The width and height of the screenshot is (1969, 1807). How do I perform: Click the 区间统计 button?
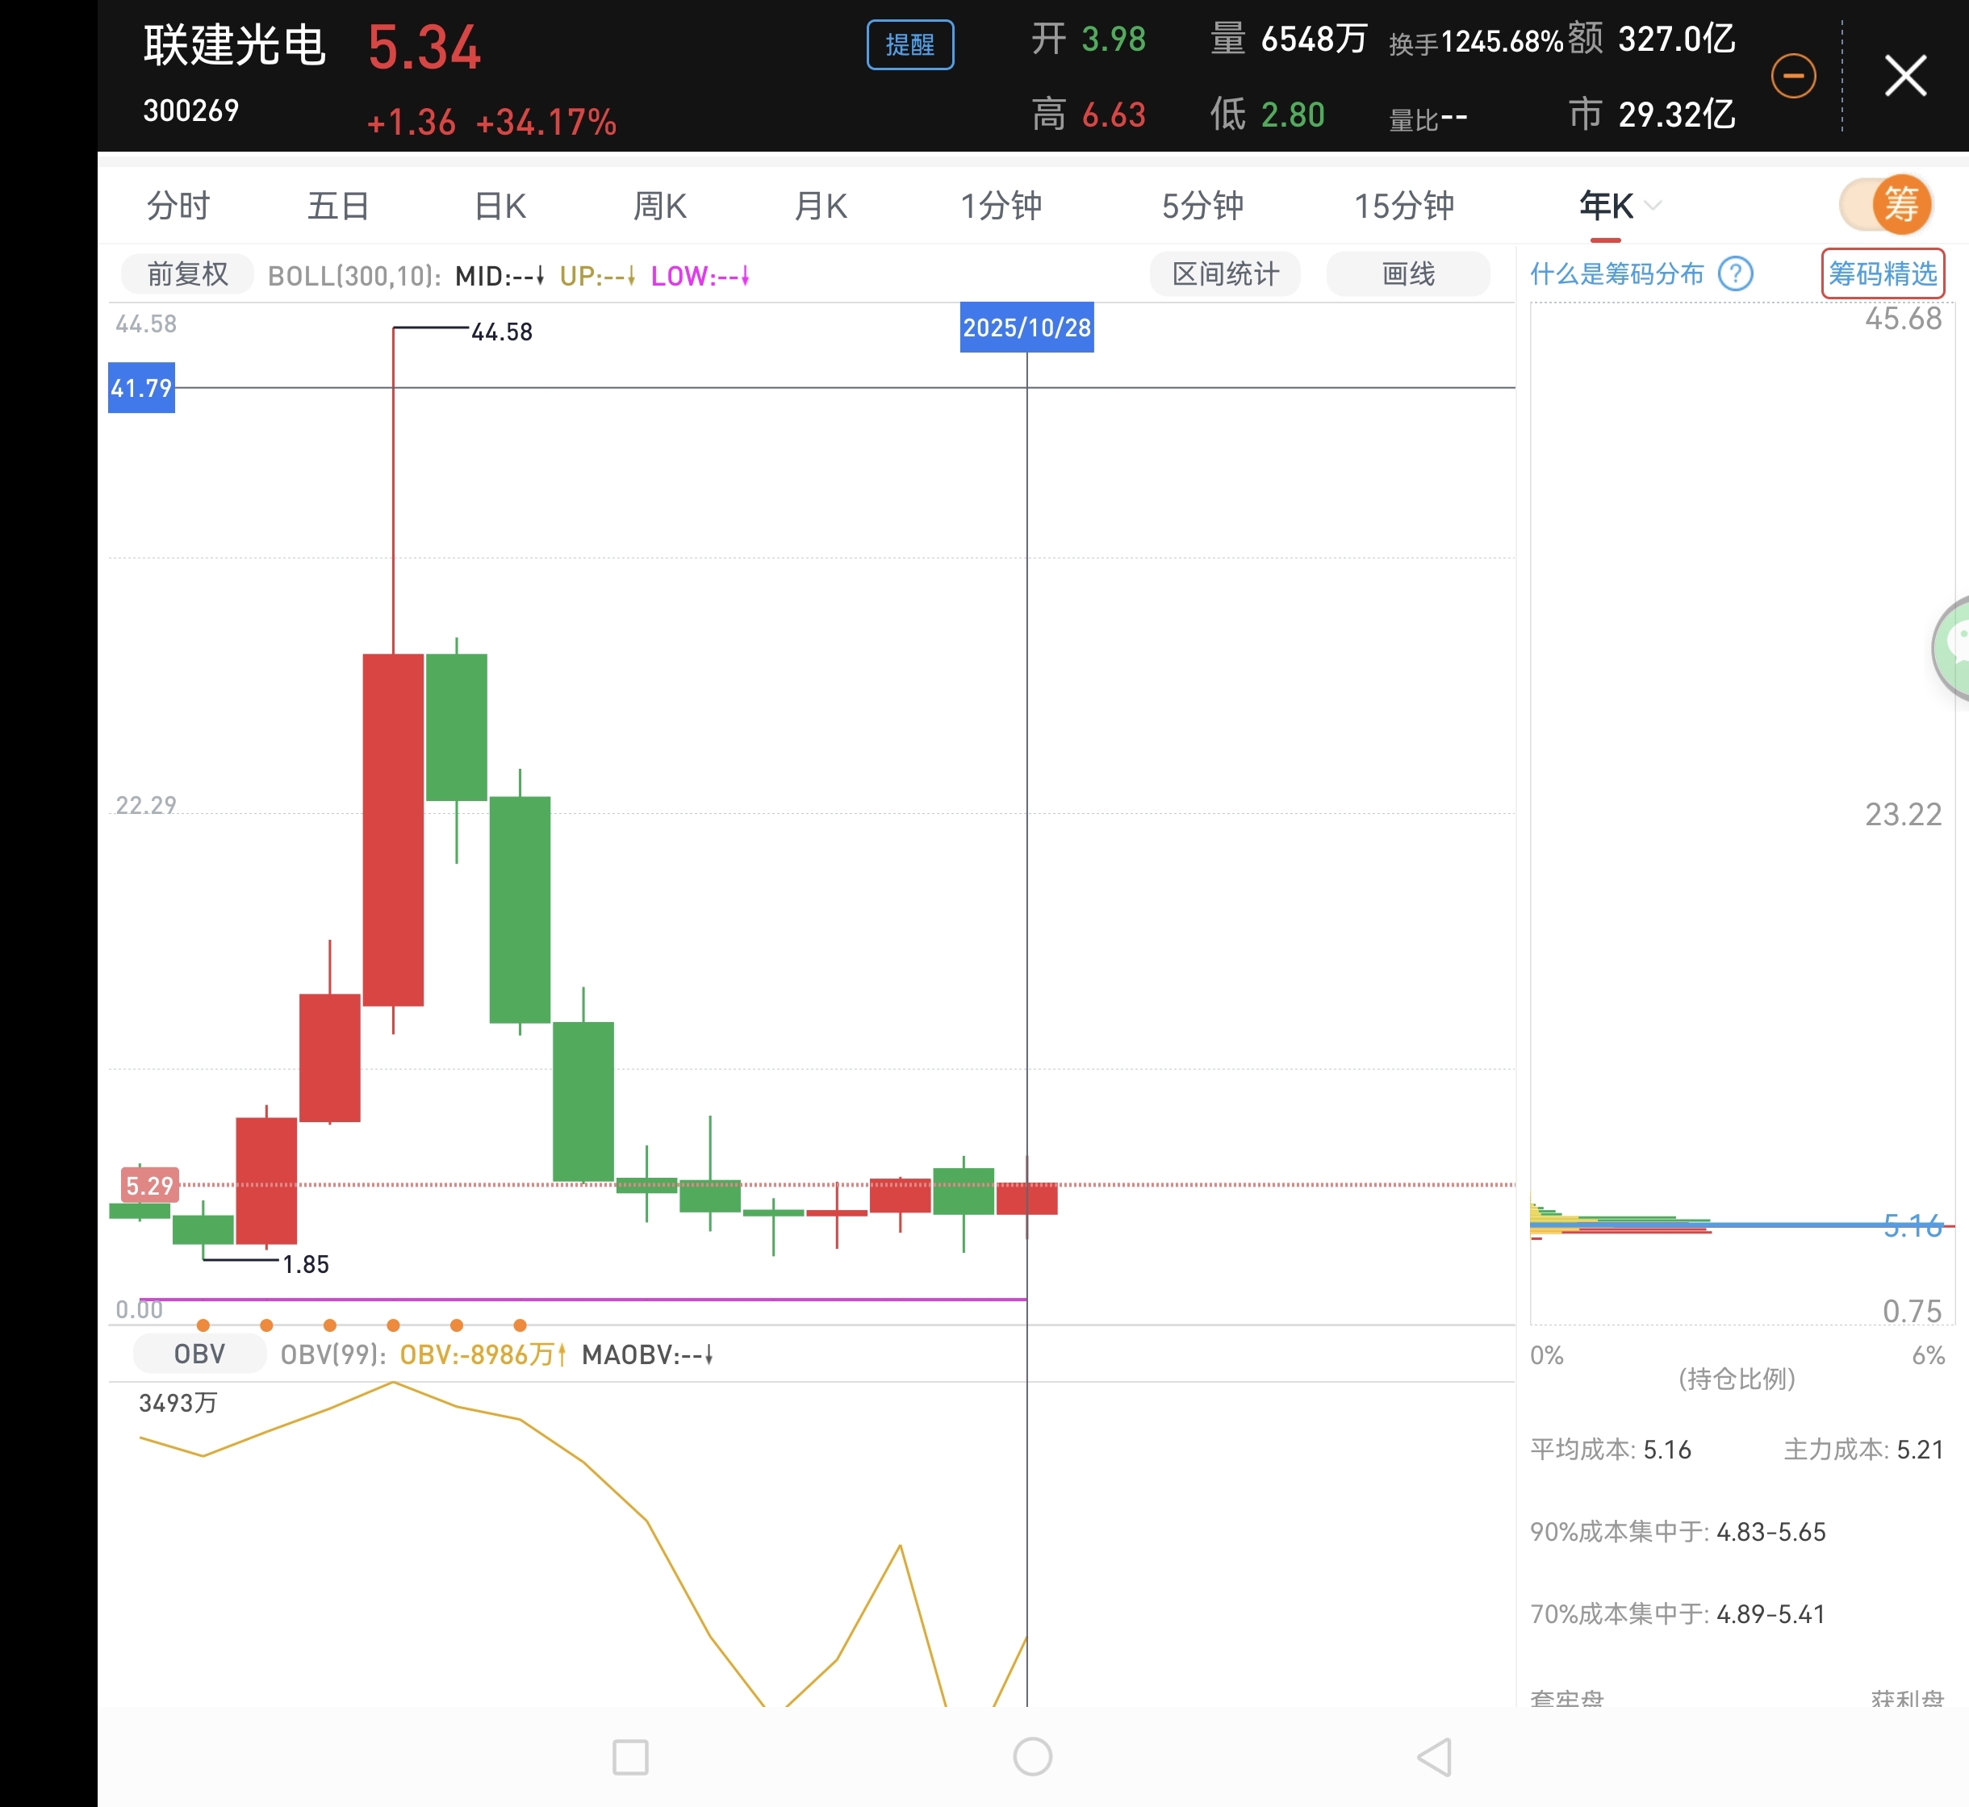tap(1225, 275)
